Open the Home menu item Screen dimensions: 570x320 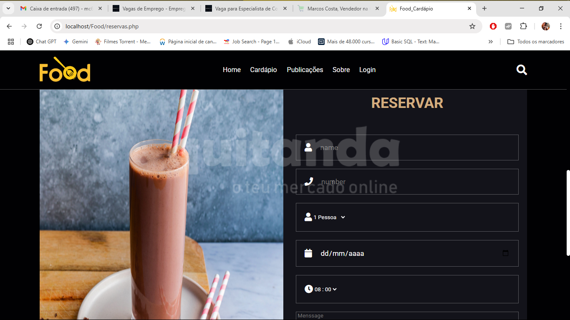(x=232, y=70)
